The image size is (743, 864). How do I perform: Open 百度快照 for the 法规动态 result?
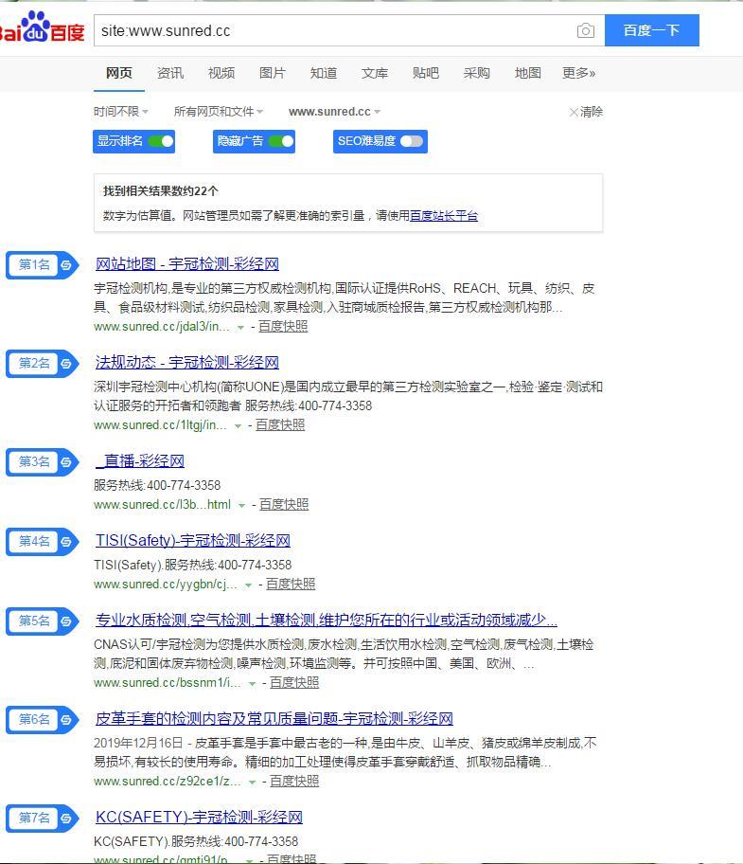[280, 425]
